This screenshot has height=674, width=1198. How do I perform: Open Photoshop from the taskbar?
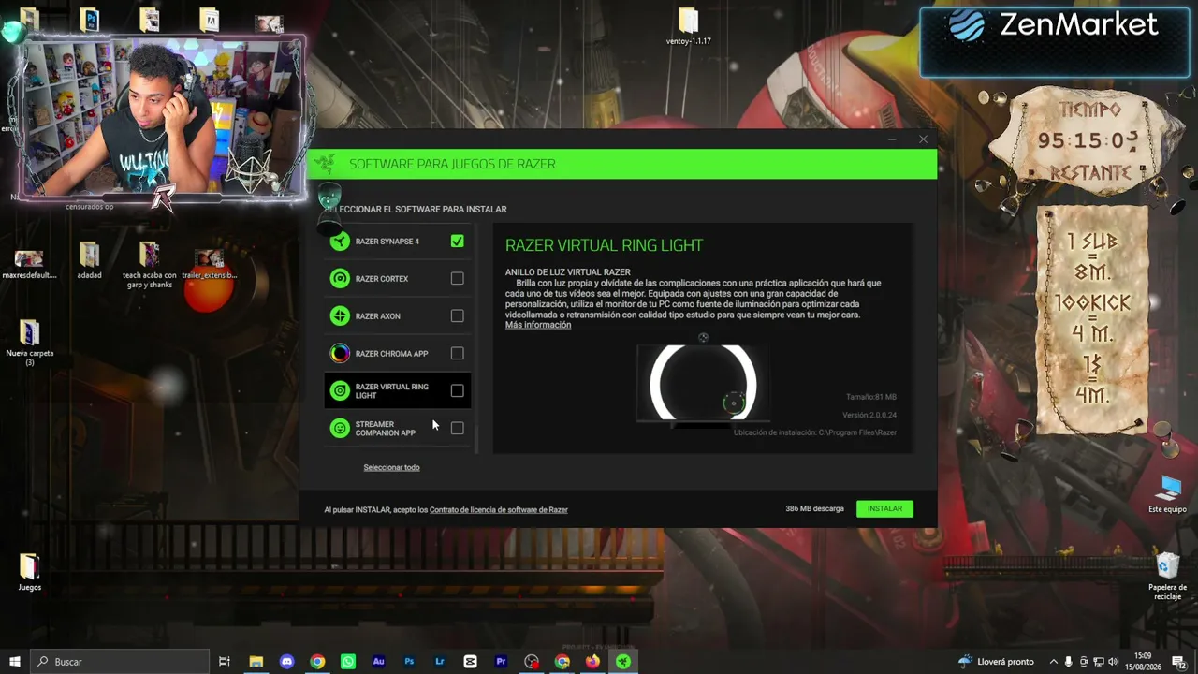[x=409, y=662]
